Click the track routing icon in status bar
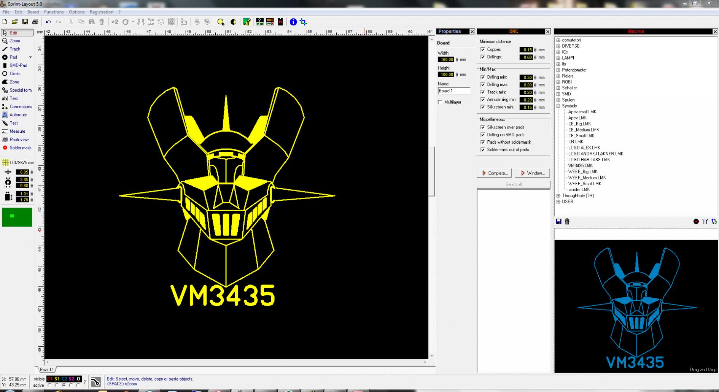Image resolution: width=719 pixels, height=392 pixels. pyautogui.click(x=96, y=382)
